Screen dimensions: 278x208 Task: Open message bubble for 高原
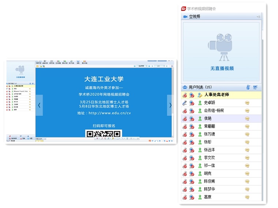pos(247,197)
